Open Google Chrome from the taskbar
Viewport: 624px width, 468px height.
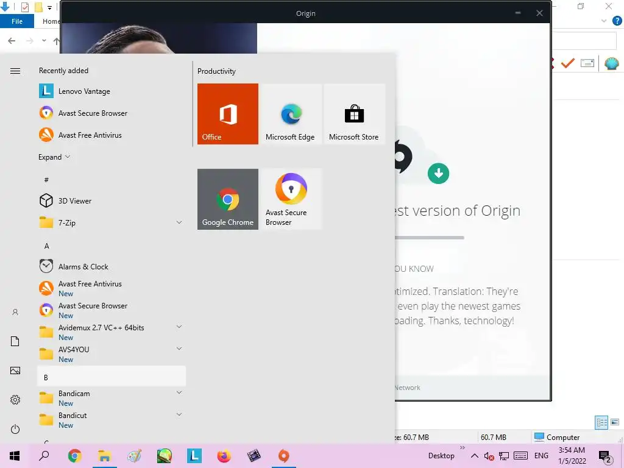point(74,456)
